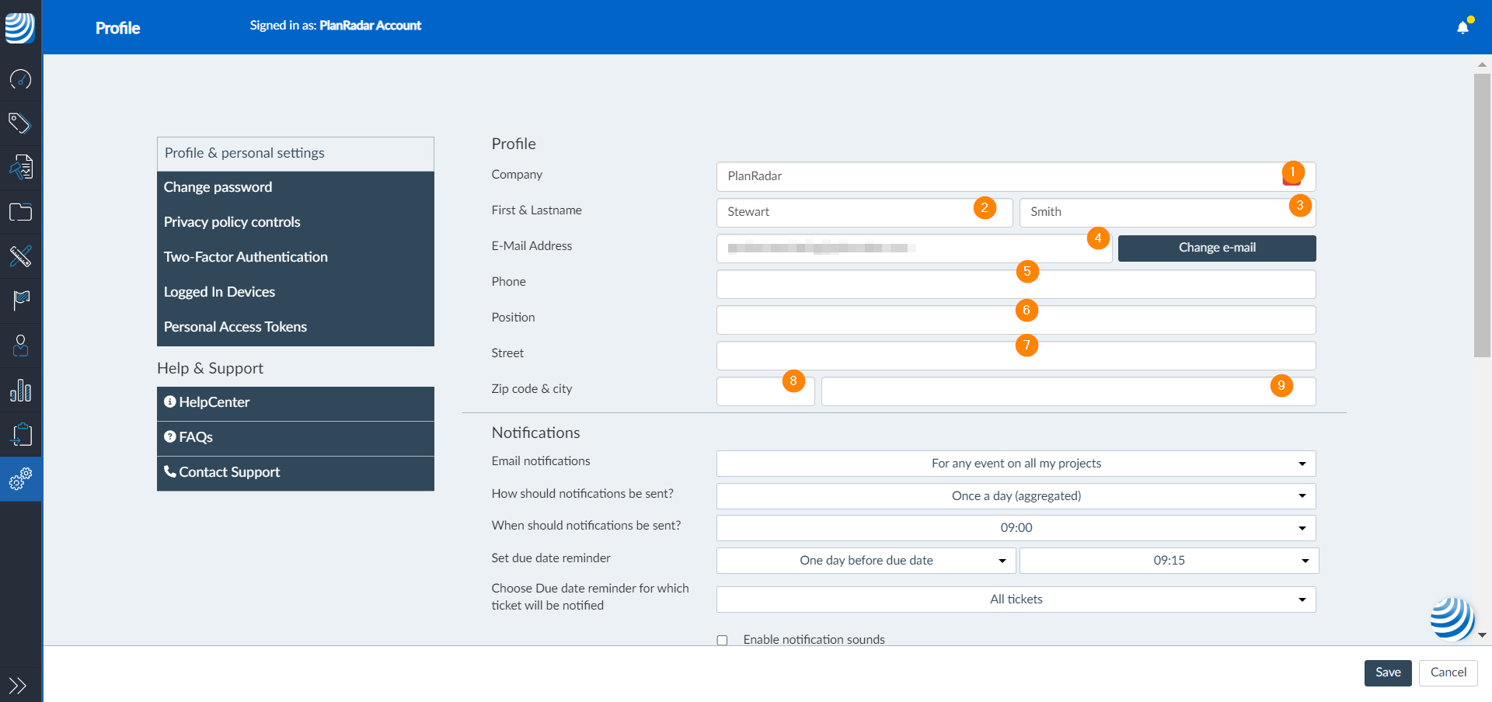This screenshot has width=1492, height=702.
Task: Click the tickets tag icon in sidebar
Action: click(x=20, y=123)
